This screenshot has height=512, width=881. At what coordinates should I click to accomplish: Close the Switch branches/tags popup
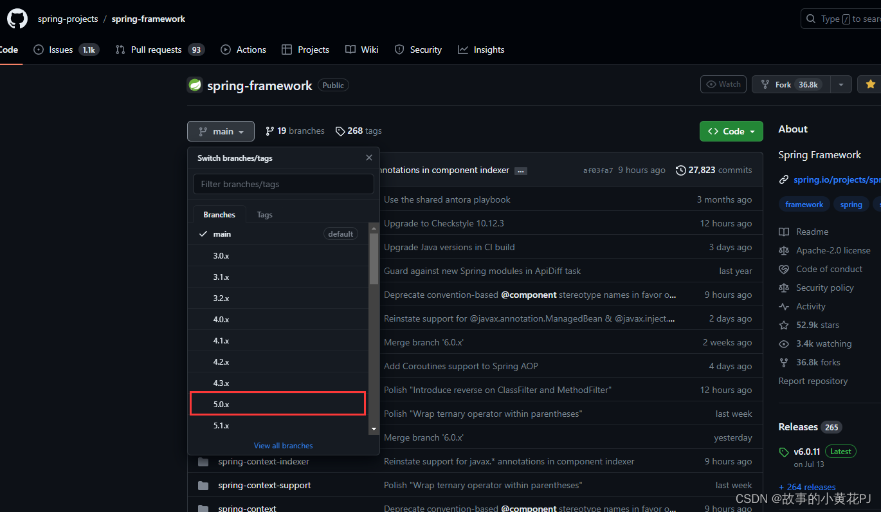point(369,158)
